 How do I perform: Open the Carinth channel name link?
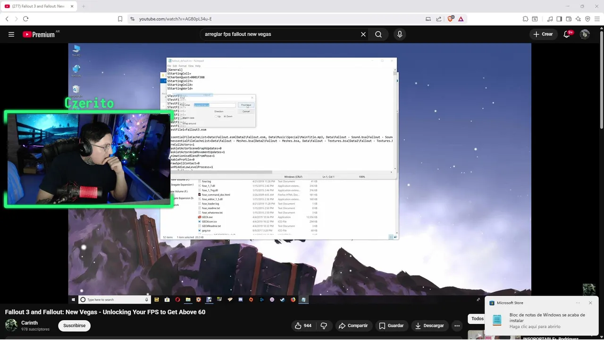[29, 323]
